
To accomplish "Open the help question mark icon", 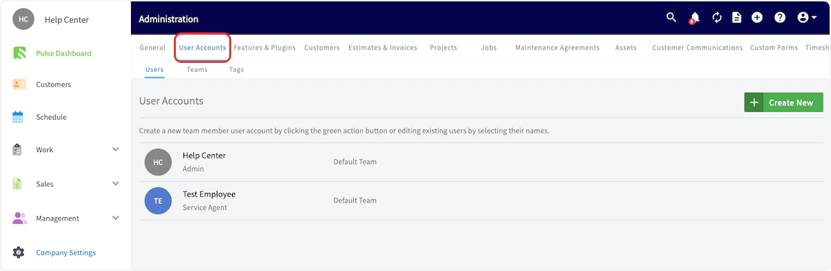I will (780, 18).
